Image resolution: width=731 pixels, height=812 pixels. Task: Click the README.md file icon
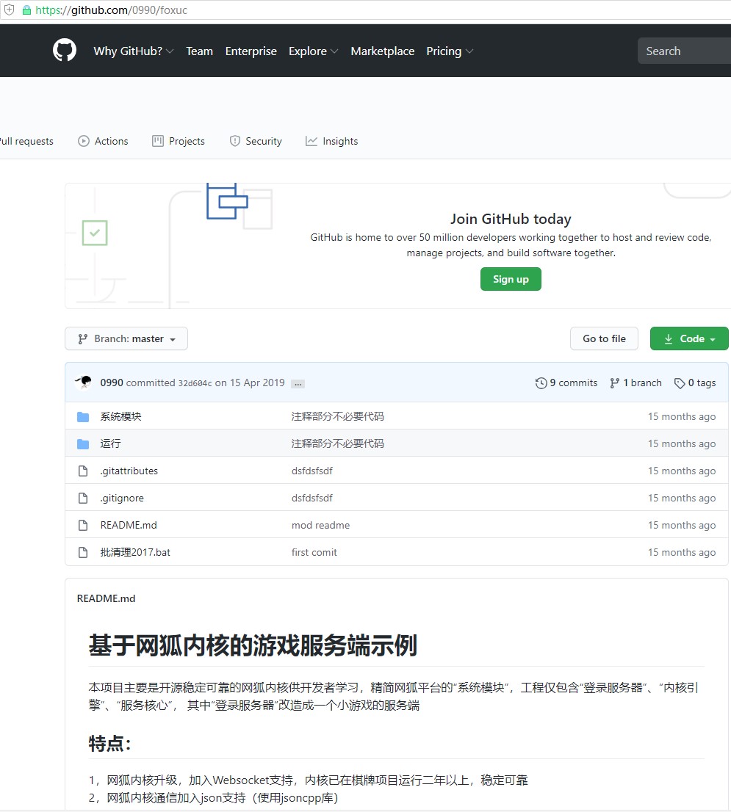83,526
